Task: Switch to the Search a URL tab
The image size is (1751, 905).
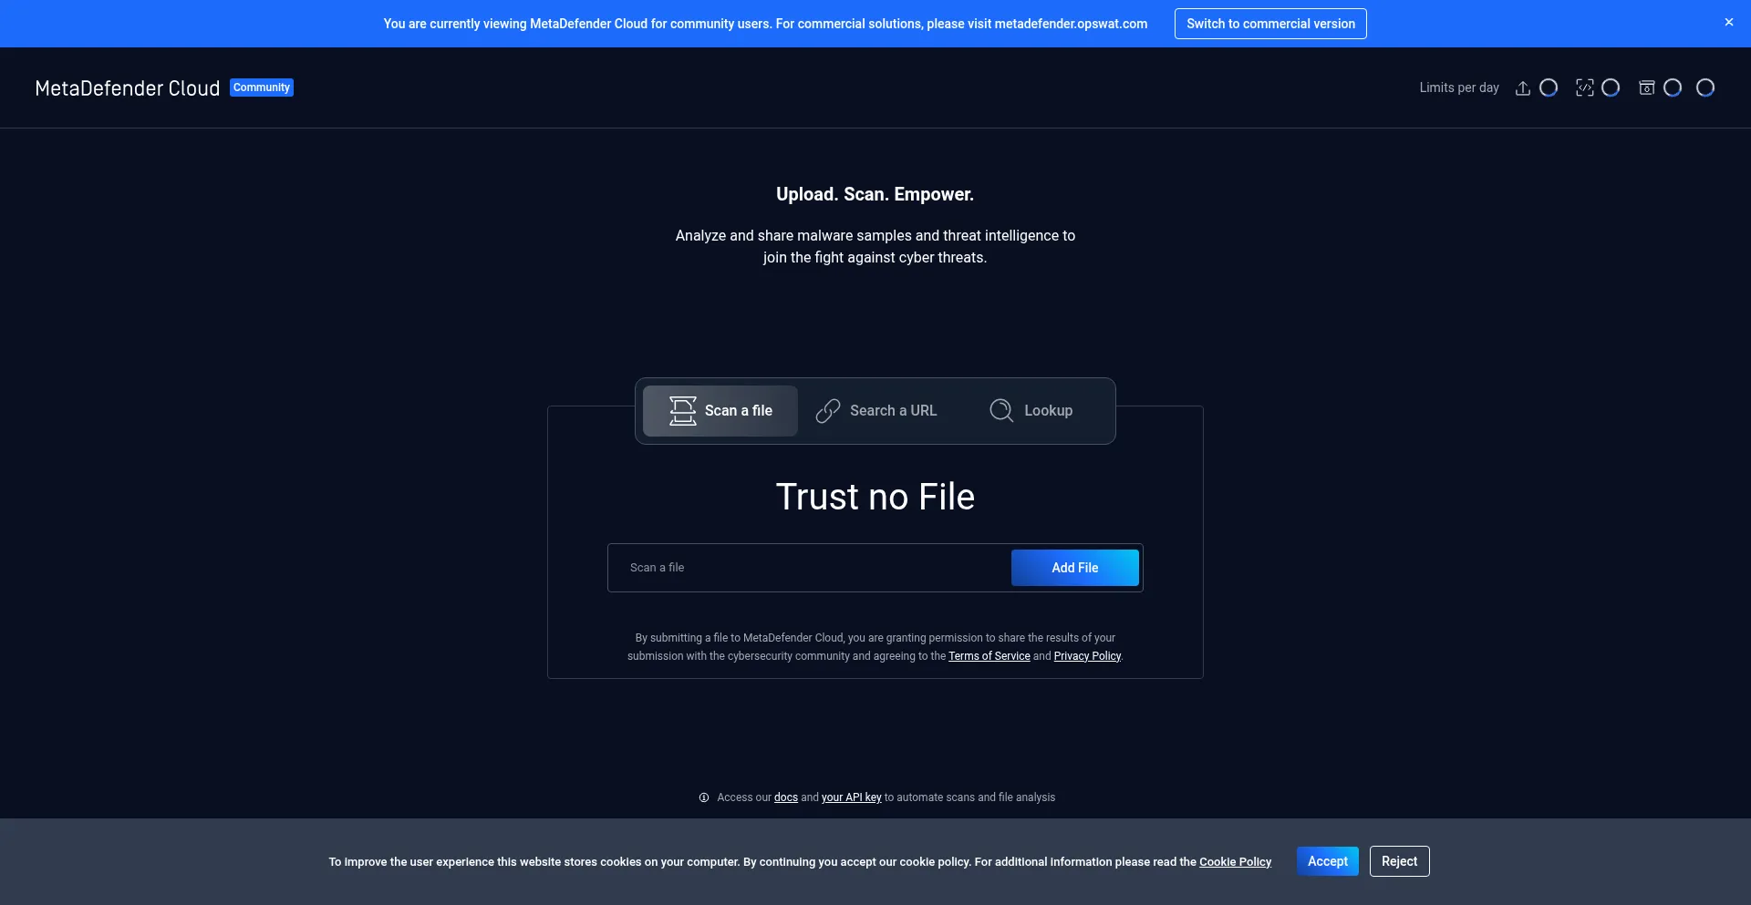Action: click(x=876, y=411)
